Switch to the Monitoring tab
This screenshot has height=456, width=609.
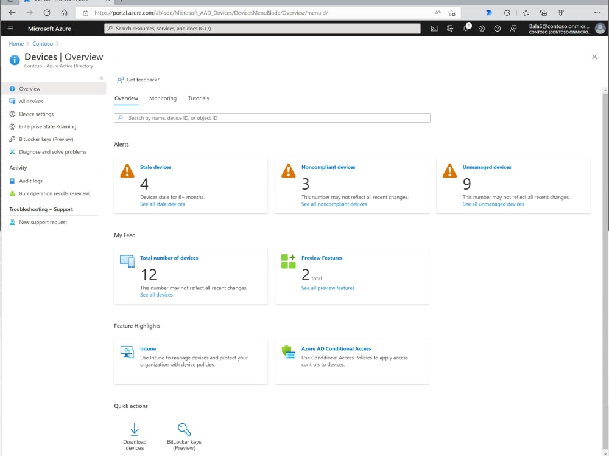163,98
